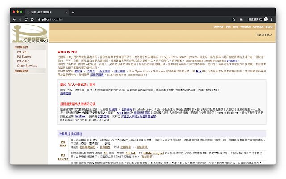Viewport: 286px width, 179px height.
Task: Follow the FireFox link
Action: [80, 116]
